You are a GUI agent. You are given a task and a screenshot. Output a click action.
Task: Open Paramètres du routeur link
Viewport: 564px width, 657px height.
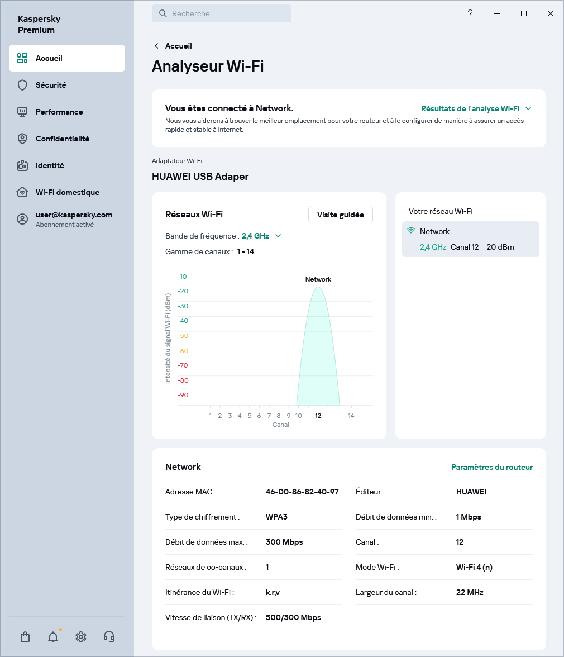pyautogui.click(x=491, y=467)
